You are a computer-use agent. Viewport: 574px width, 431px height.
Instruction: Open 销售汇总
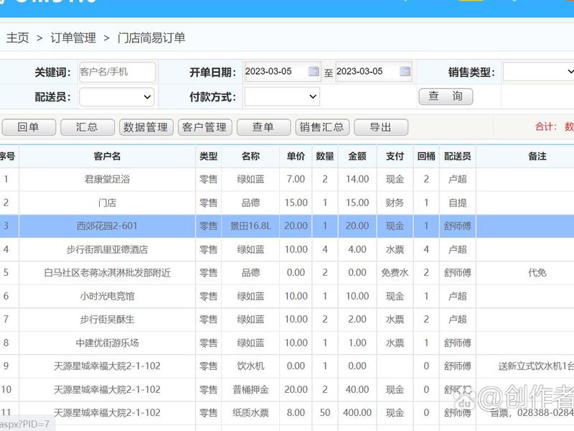pyautogui.click(x=322, y=127)
